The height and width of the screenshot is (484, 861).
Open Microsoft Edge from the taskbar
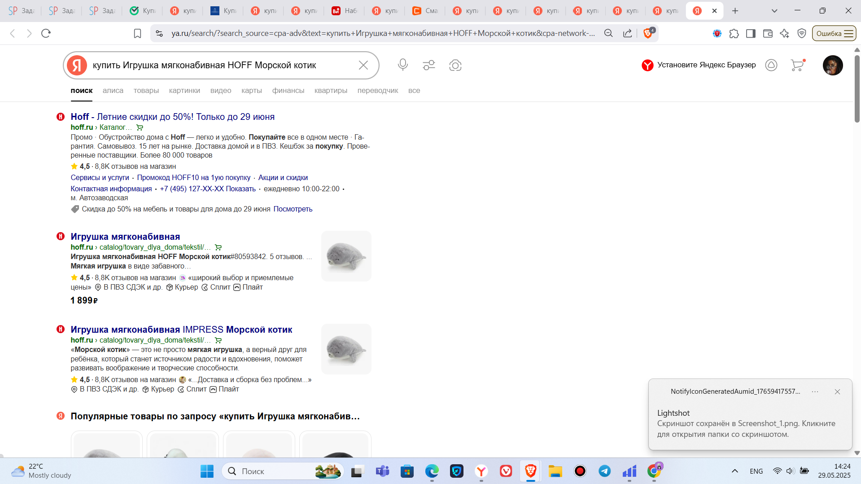pyautogui.click(x=432, y=471)
